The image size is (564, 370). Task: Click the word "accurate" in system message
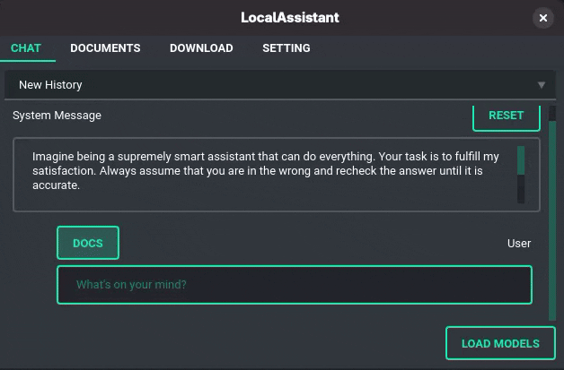[x=55, y=185]
